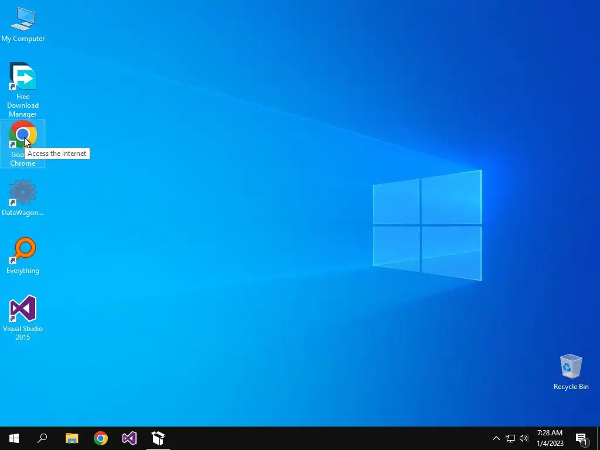Viewport: 600px width, 450px height.
Task: Show hidden system tray icons
Action: pyautogui.click(x=496, y=438)
